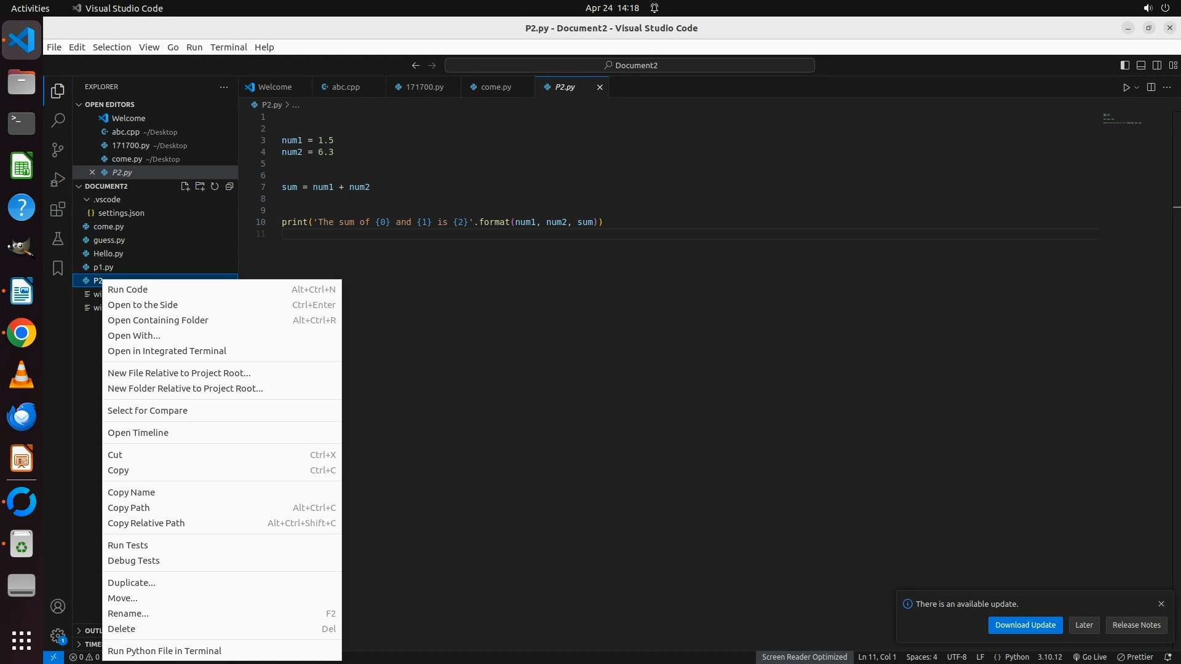Screen dimensions: 1181x664
Task: Click Refresh Explorer icon
Action: coord(215,186)
